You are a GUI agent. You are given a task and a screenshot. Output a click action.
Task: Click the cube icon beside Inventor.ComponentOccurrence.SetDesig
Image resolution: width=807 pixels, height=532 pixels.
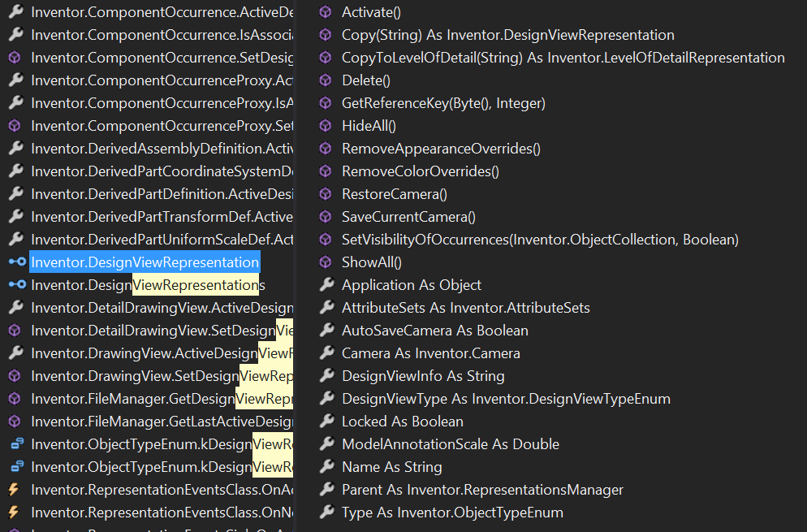[x=15, y=57]
